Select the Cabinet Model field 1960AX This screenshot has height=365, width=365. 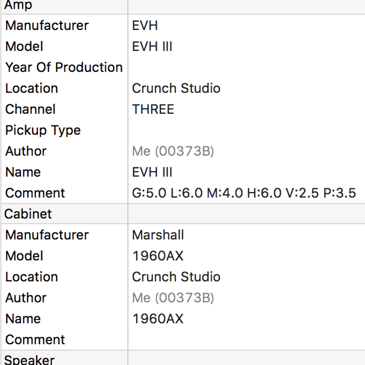point(246,256)
